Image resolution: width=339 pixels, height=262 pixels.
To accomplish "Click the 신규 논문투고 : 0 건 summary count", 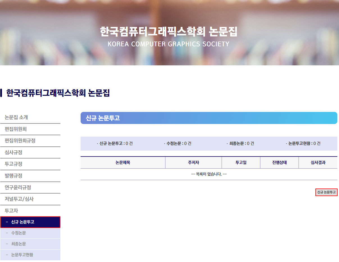I will [x=115, y=143].
